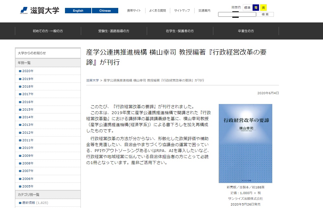Switch site language to Chinese
This screenshot has width=323, height=208.
[105, 11]
